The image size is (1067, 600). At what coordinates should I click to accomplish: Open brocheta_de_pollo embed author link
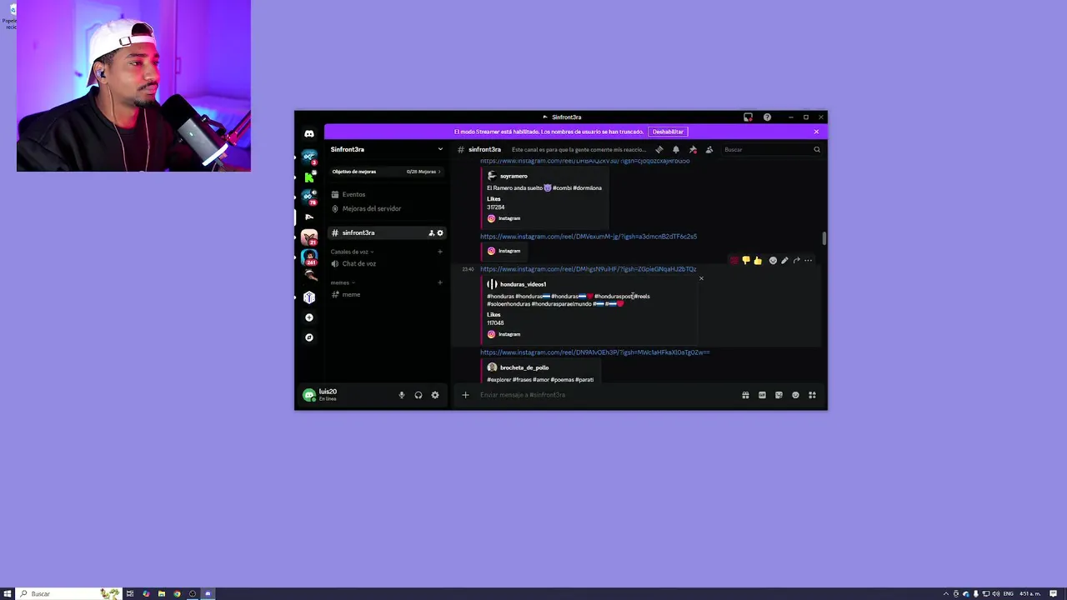[x=524, y=367]
